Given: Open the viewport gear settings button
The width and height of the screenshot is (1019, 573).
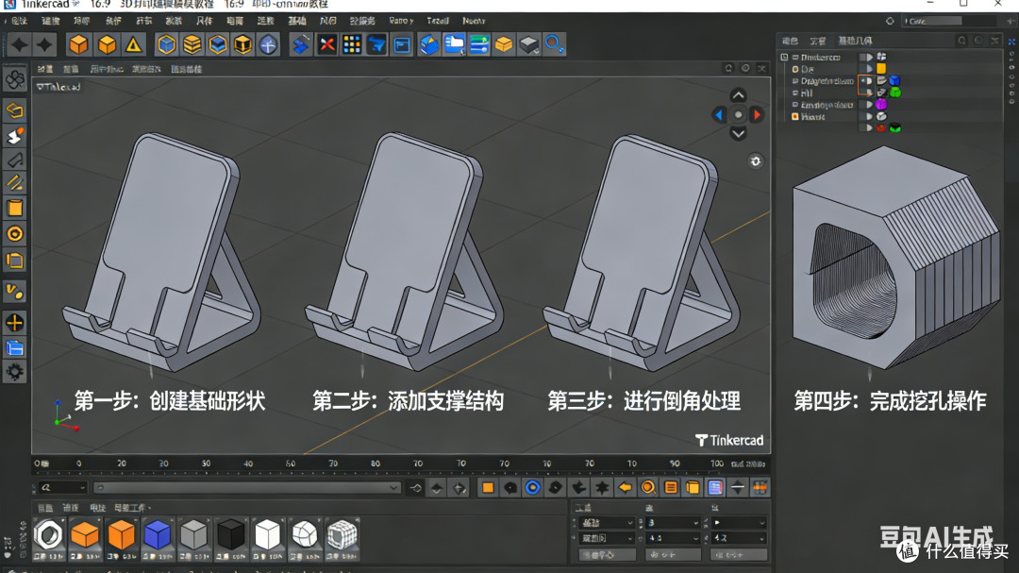Looking at the screenshot, I should [x=755, y=161].
